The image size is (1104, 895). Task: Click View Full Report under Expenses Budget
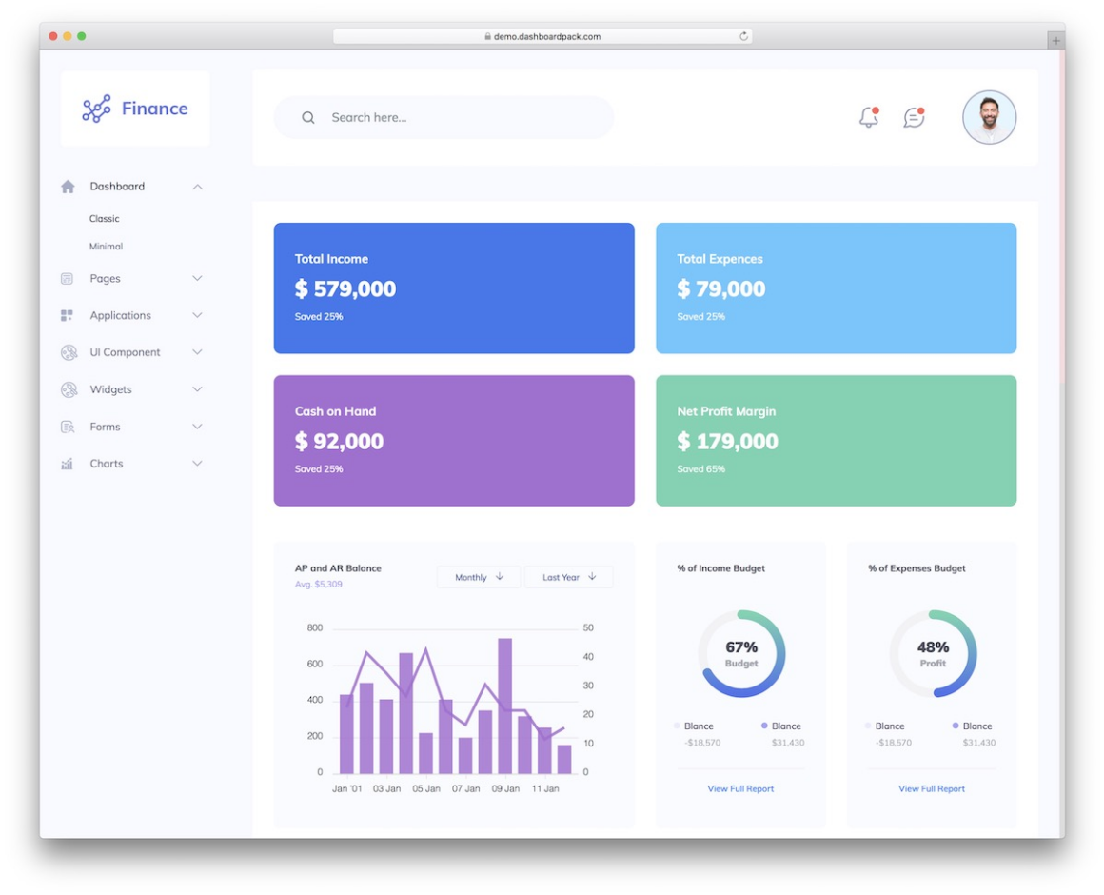tap(931, 788)
